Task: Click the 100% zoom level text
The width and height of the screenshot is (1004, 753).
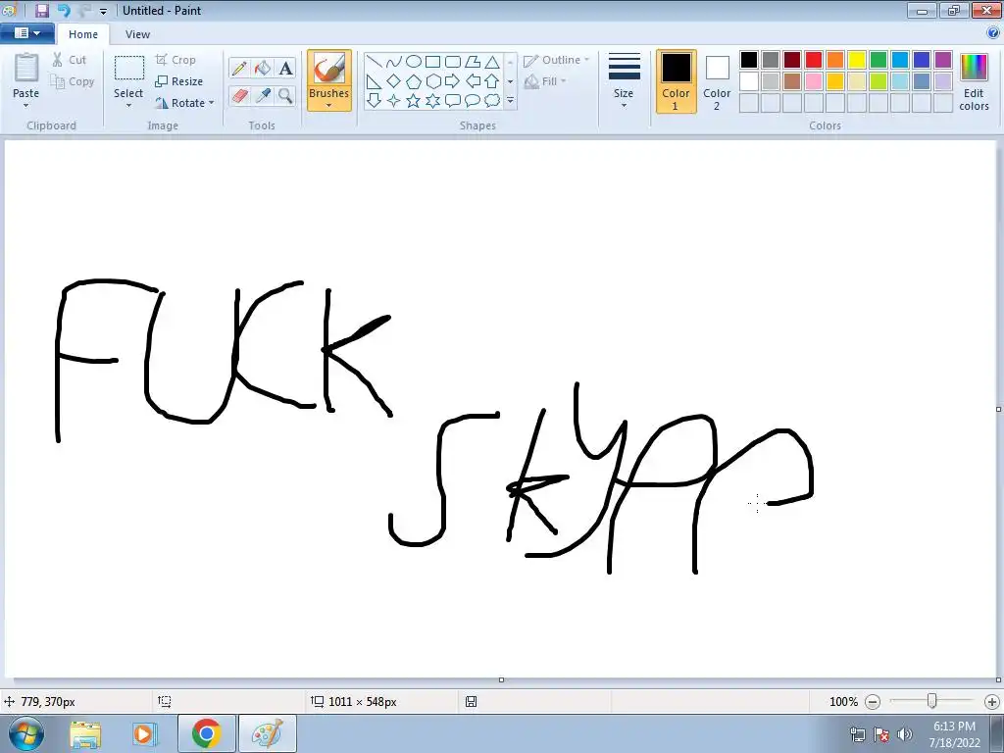Action: click(x=843, y=702)
